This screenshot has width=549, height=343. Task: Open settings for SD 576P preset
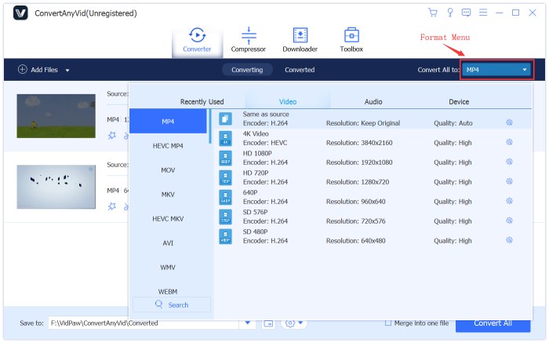[509, 221]
